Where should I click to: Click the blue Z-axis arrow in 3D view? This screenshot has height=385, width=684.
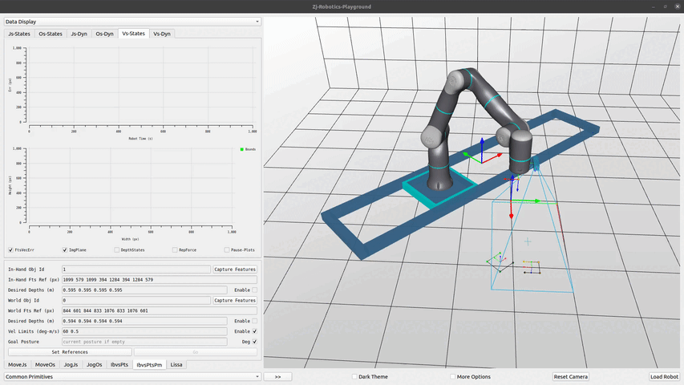point(481,146)
